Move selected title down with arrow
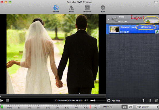The width and height of the screenshot is (159, 110). coord(150,100)
